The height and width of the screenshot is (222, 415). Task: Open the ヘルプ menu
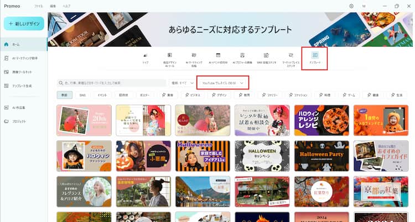click(x=66, y=6)
